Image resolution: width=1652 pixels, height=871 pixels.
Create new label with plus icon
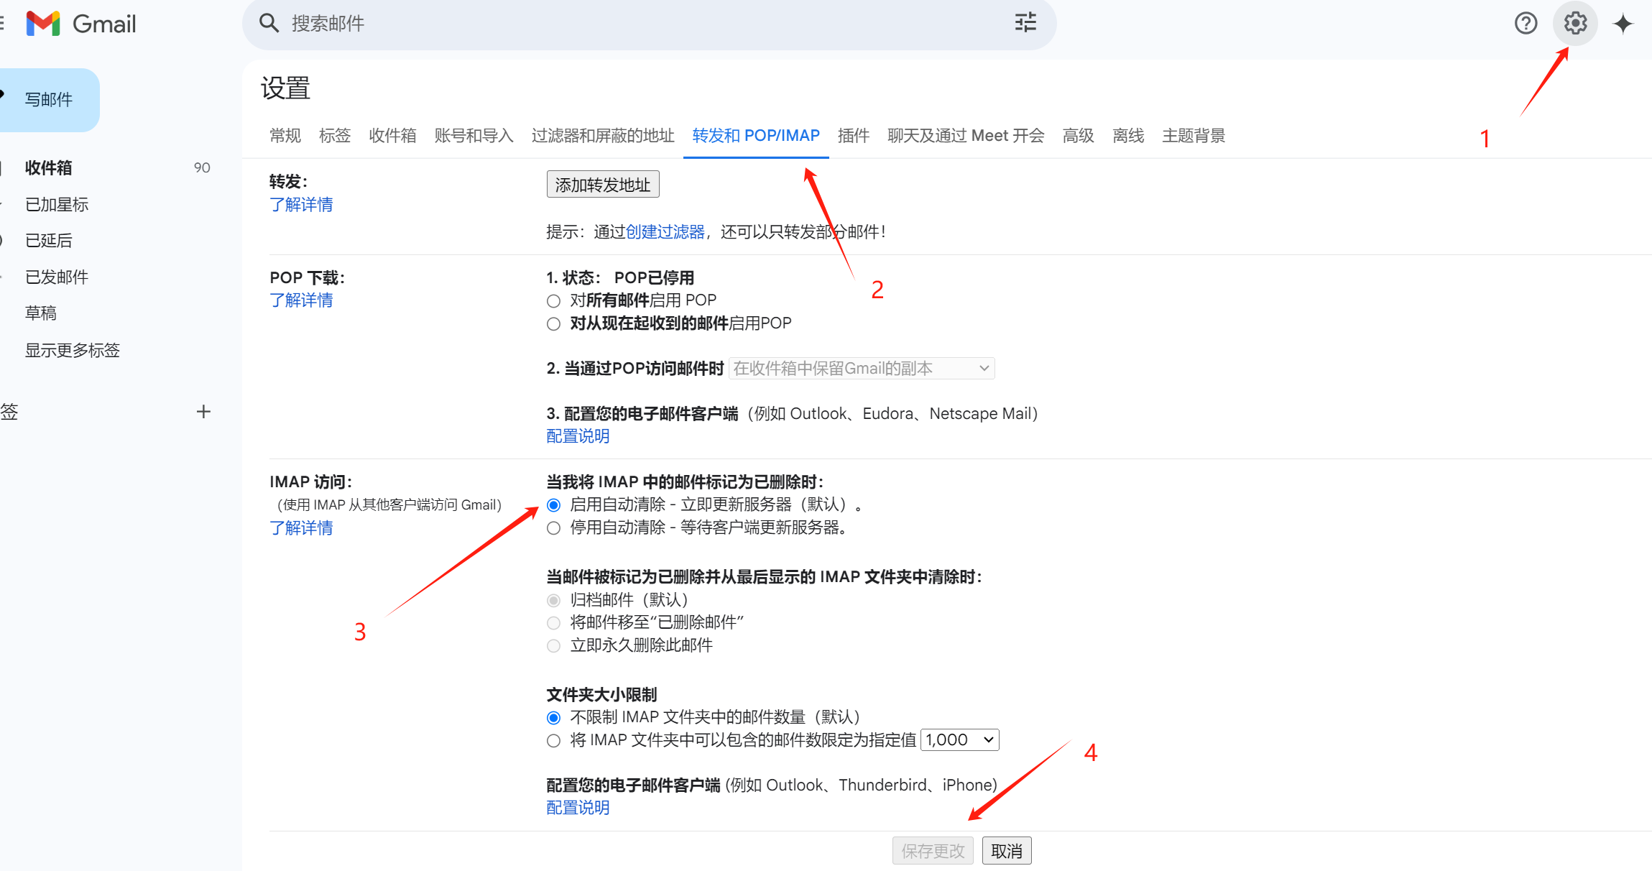(x=203, y=412)
